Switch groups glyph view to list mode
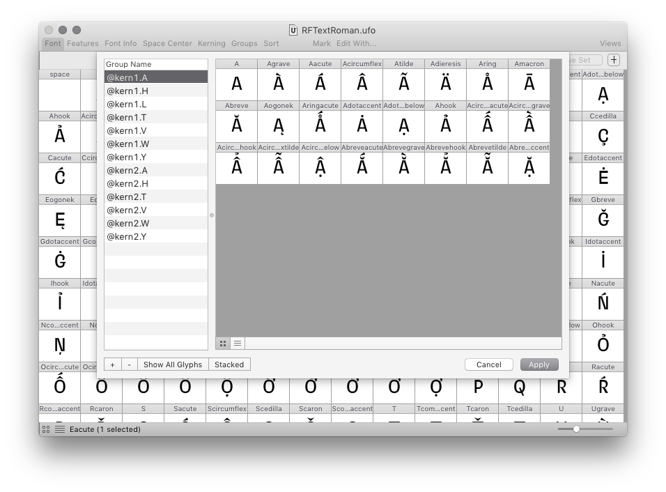666x492 pixels. (x=238, y=344)
